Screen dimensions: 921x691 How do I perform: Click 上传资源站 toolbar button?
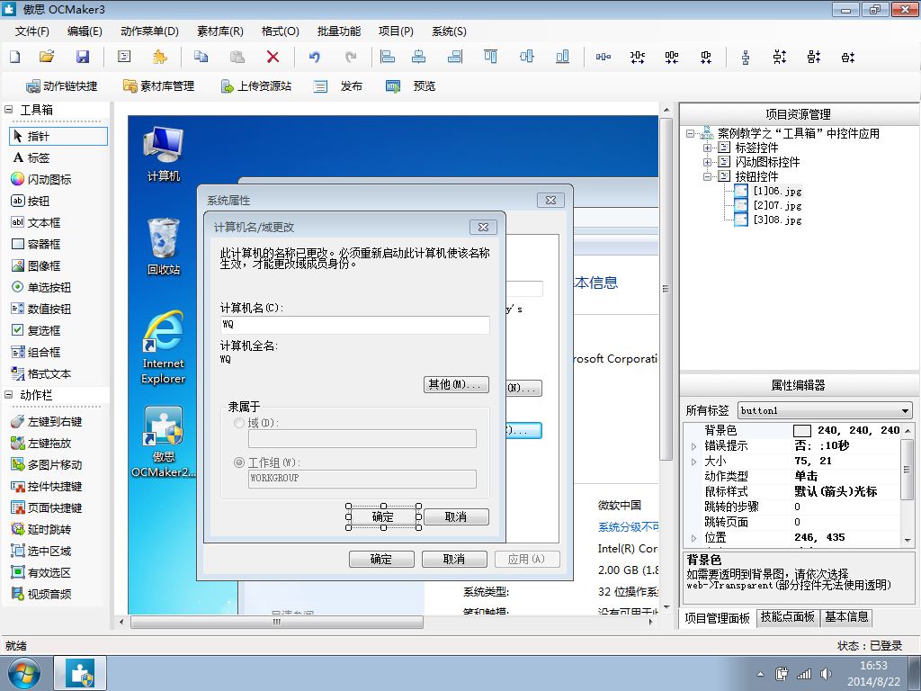pos(255,86)
